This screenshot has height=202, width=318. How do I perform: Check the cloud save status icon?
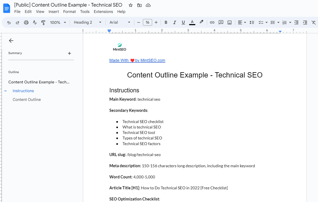148,5
